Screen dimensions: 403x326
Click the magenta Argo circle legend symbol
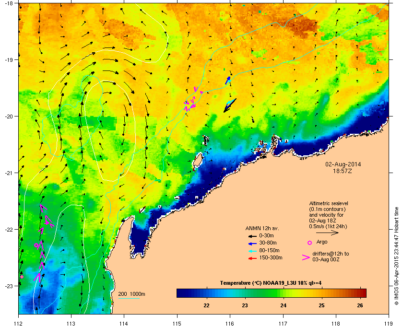coord(310,243)
